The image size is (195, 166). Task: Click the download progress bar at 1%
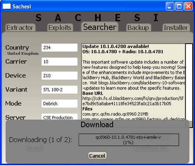[x=129, y=140]
